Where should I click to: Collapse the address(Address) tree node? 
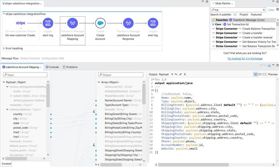click(7, 110)
